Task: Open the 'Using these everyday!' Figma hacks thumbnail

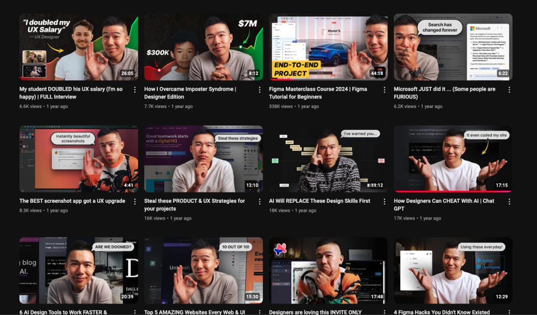Action: click(453, 270)
